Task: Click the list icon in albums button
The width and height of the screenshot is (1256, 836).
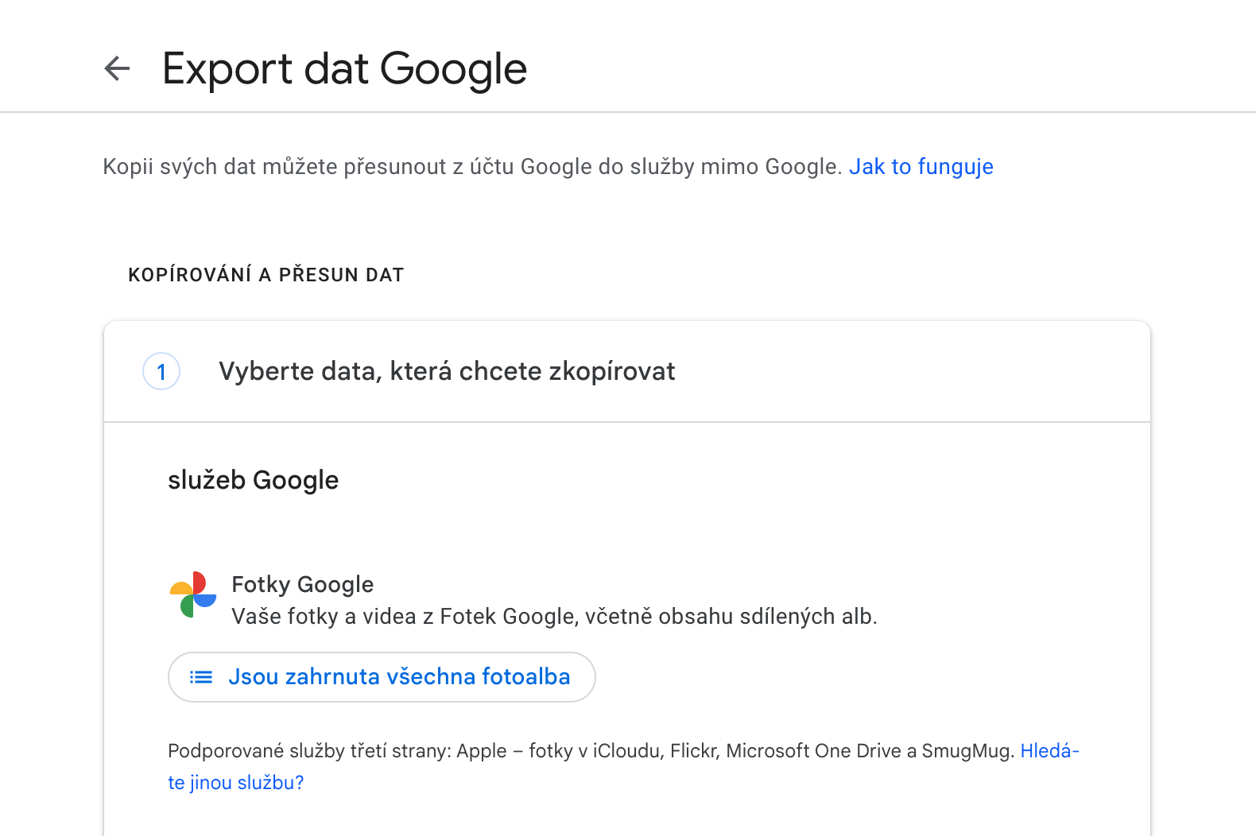Action: coord(201,677)
